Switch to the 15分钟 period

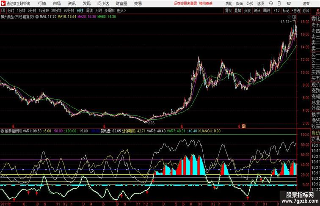[x=44, y=11]
